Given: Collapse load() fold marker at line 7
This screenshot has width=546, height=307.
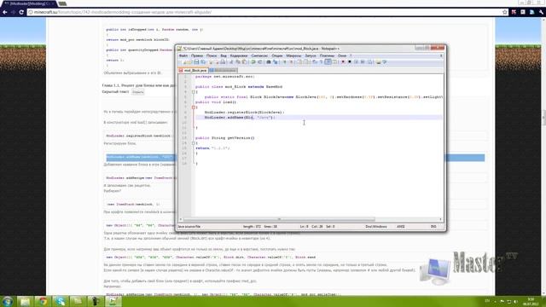Looking at the screenshot, I should (194, 107).
